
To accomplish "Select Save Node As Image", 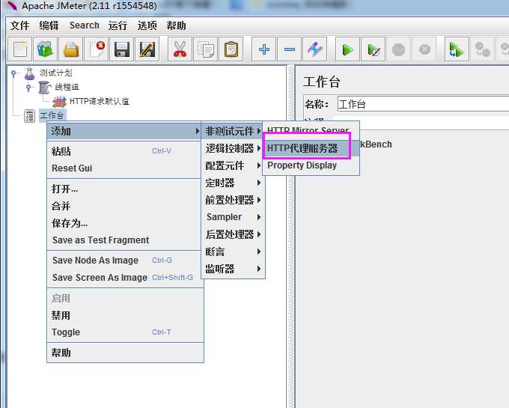I will 125,261.
